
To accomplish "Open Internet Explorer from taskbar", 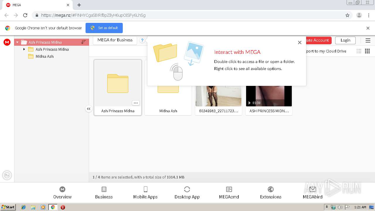I will click(x=23, y=207).
